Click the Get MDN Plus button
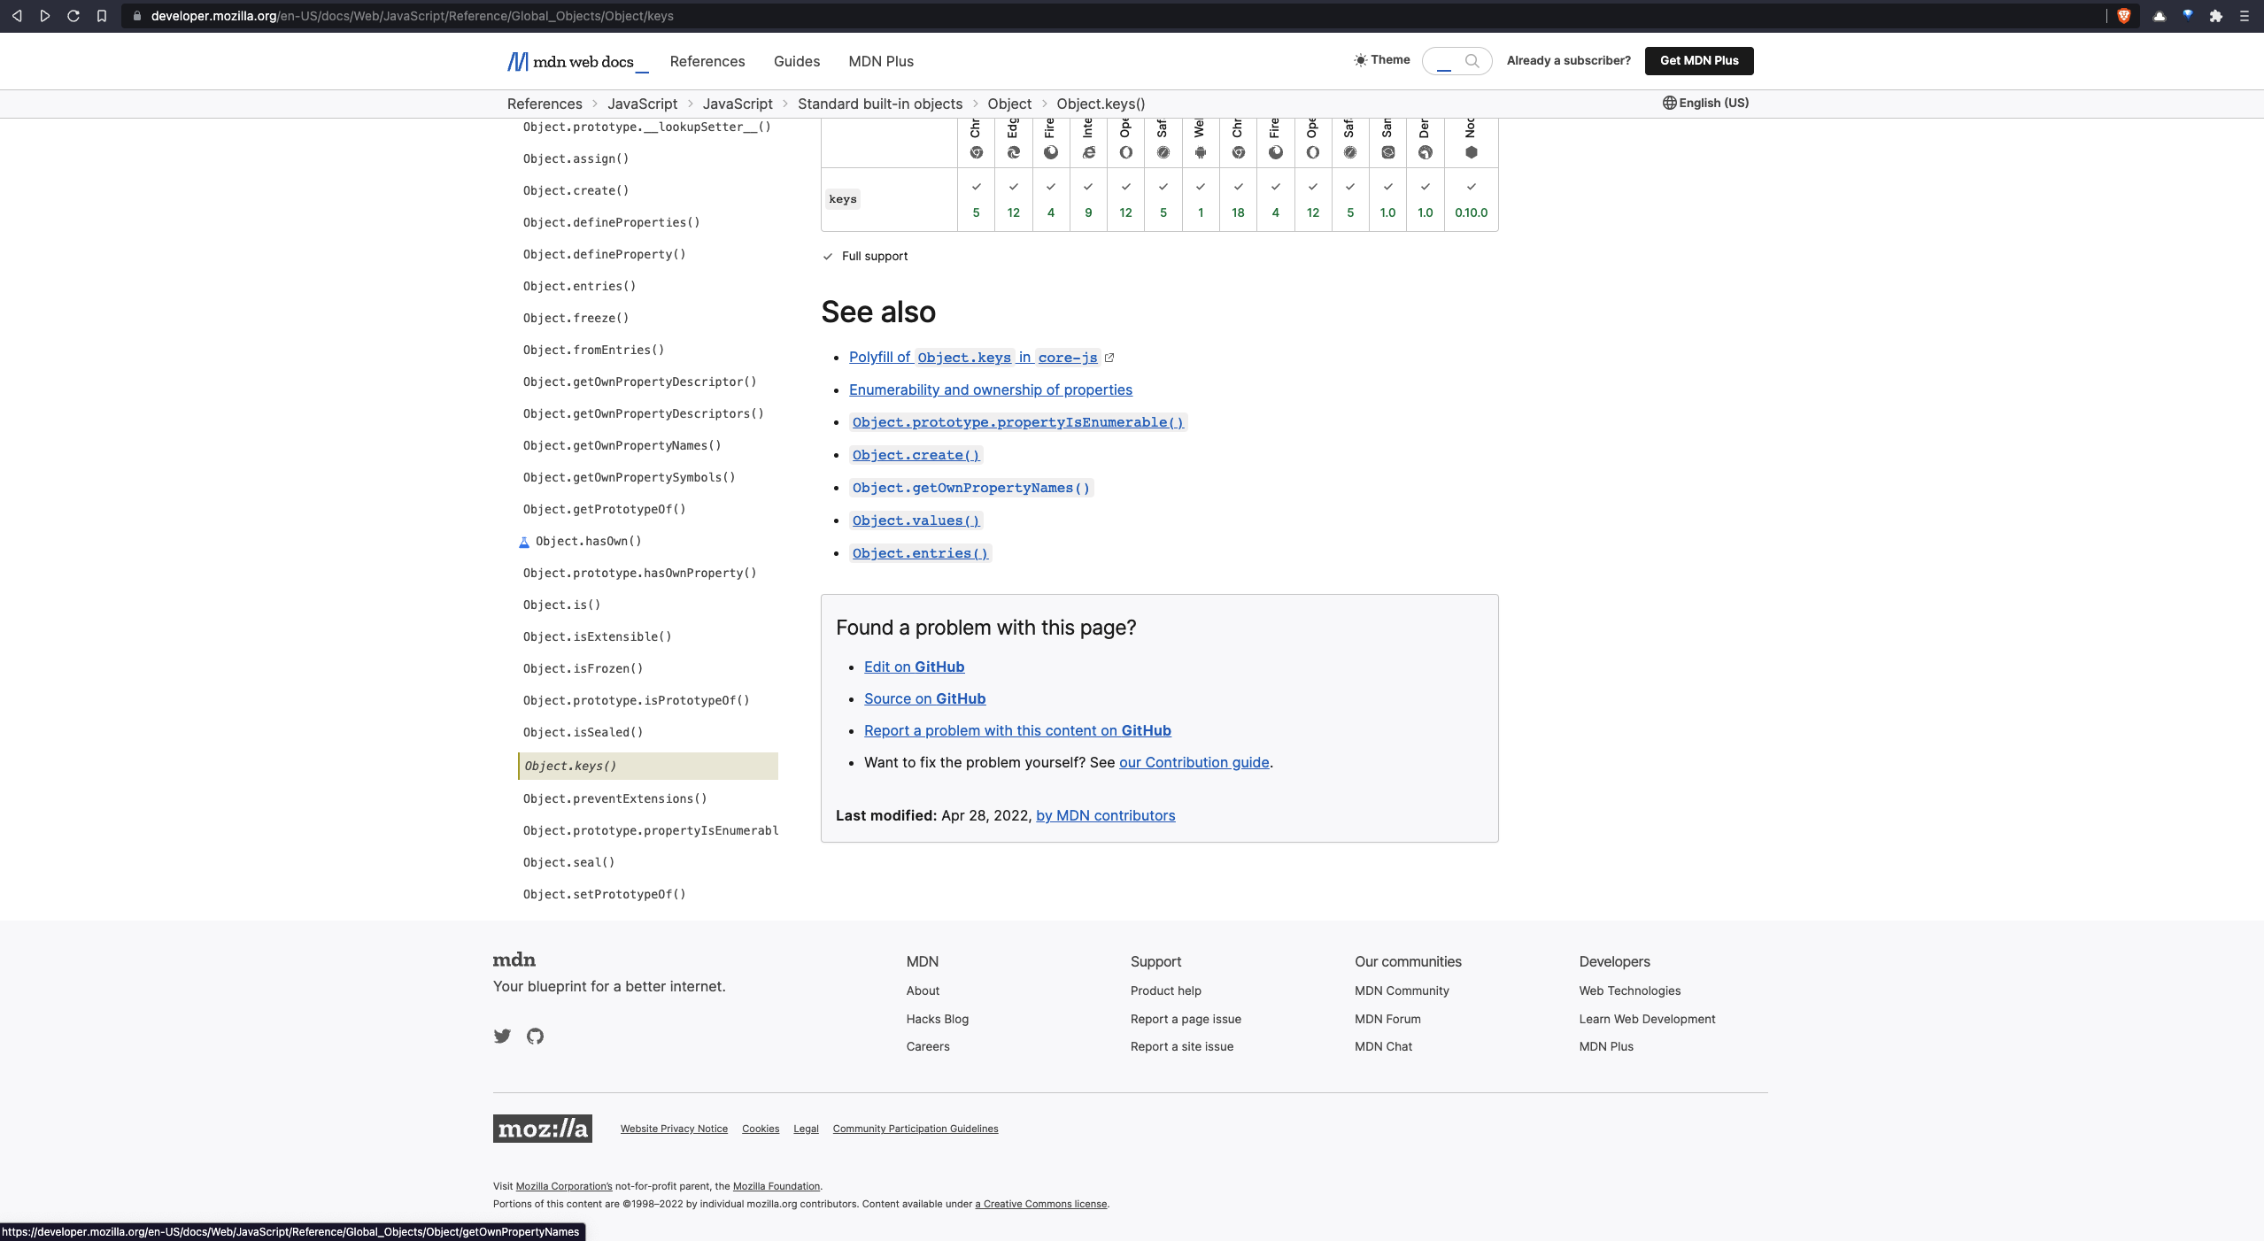This screenshot has width=2264, height=1241. [x=1699, y=60]
